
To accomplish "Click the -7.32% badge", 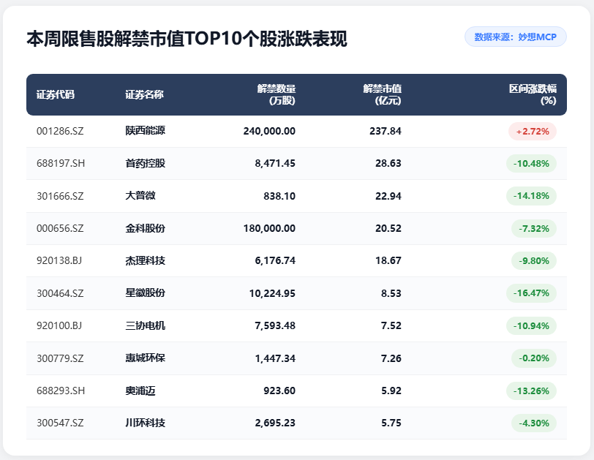I will (534, 229).
